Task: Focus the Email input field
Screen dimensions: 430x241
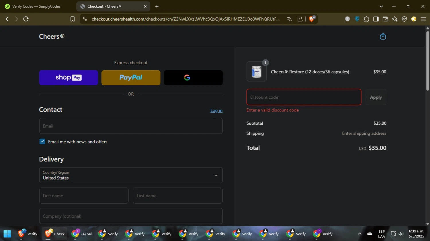Action: (x=131, y=126)
